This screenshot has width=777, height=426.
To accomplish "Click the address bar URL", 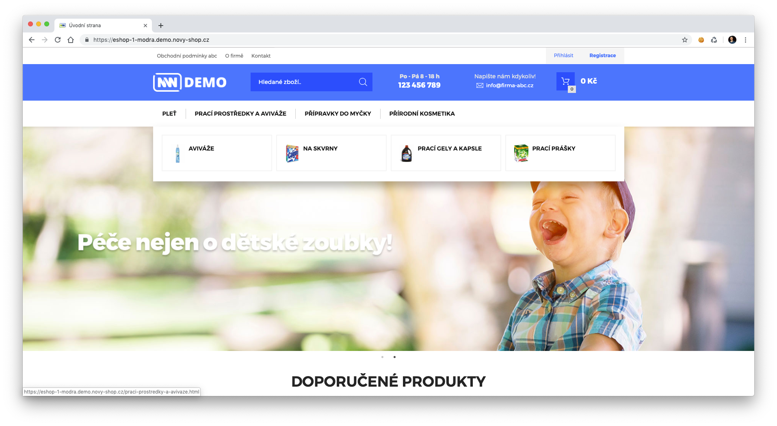I will [x=151, y=40].
